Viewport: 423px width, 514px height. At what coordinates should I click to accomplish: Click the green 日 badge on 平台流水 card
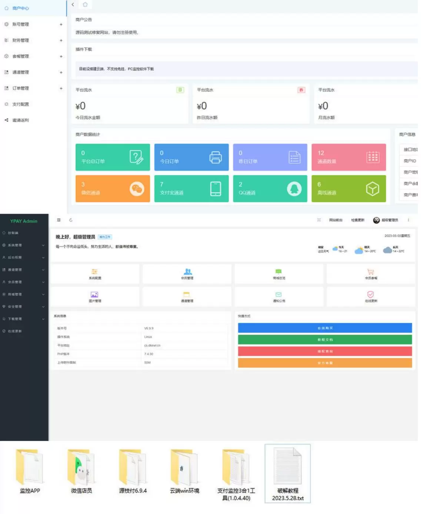180,90
